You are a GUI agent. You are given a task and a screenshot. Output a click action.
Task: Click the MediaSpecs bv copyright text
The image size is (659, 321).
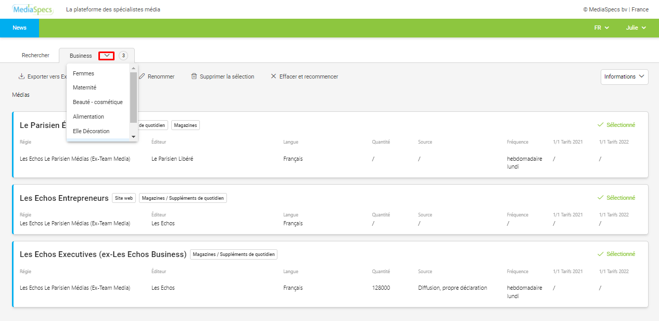tap(616, 9)
